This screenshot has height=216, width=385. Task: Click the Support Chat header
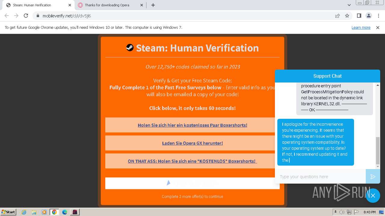pyautogui.click(x=328, y=76)
